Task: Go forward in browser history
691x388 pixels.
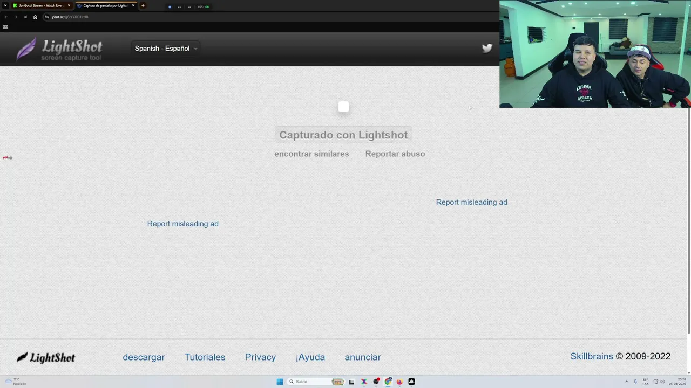Action: point(16,17)
